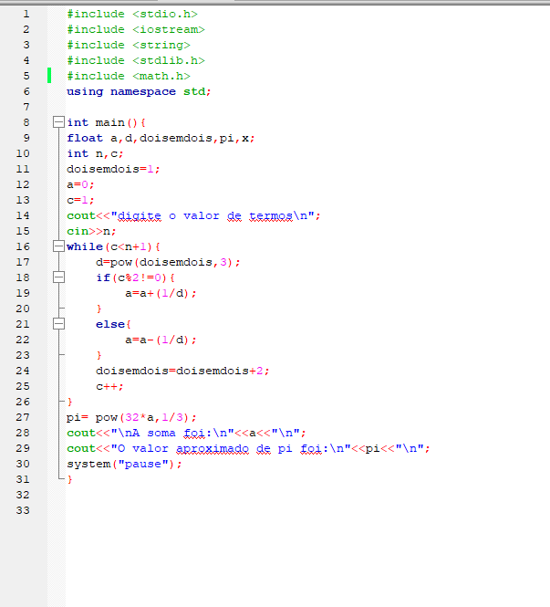Click the word 'termos' in cout string
The height and width of the screenshot is (607, 550).
tap(271, 216)
